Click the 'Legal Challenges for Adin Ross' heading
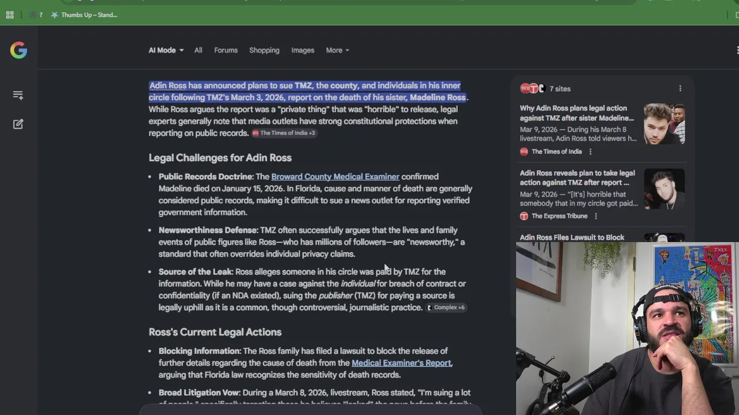This screenshot has height=415, width=739. [x=220, y=157]
